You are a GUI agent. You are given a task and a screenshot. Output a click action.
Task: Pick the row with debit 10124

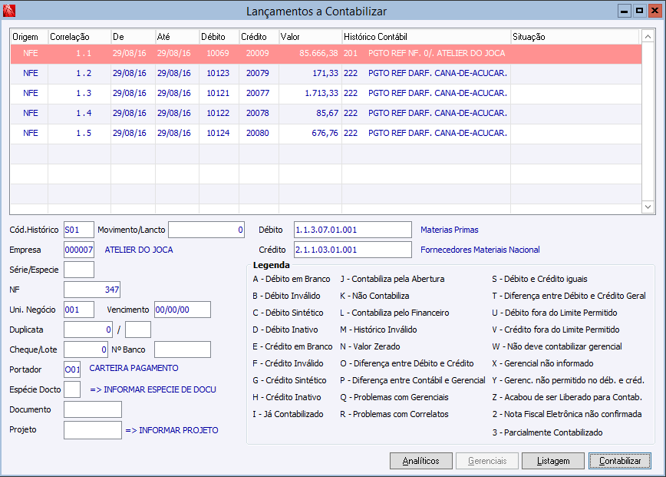coord(217,134)
